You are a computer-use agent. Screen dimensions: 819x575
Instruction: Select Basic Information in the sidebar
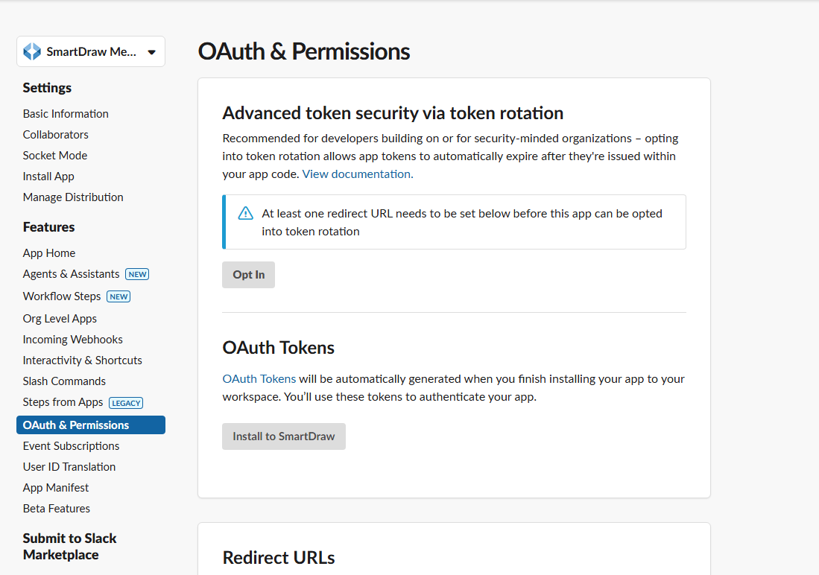click(66, 113)
